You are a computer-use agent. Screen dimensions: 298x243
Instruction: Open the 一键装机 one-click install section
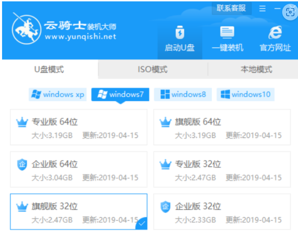coord(227,39)
